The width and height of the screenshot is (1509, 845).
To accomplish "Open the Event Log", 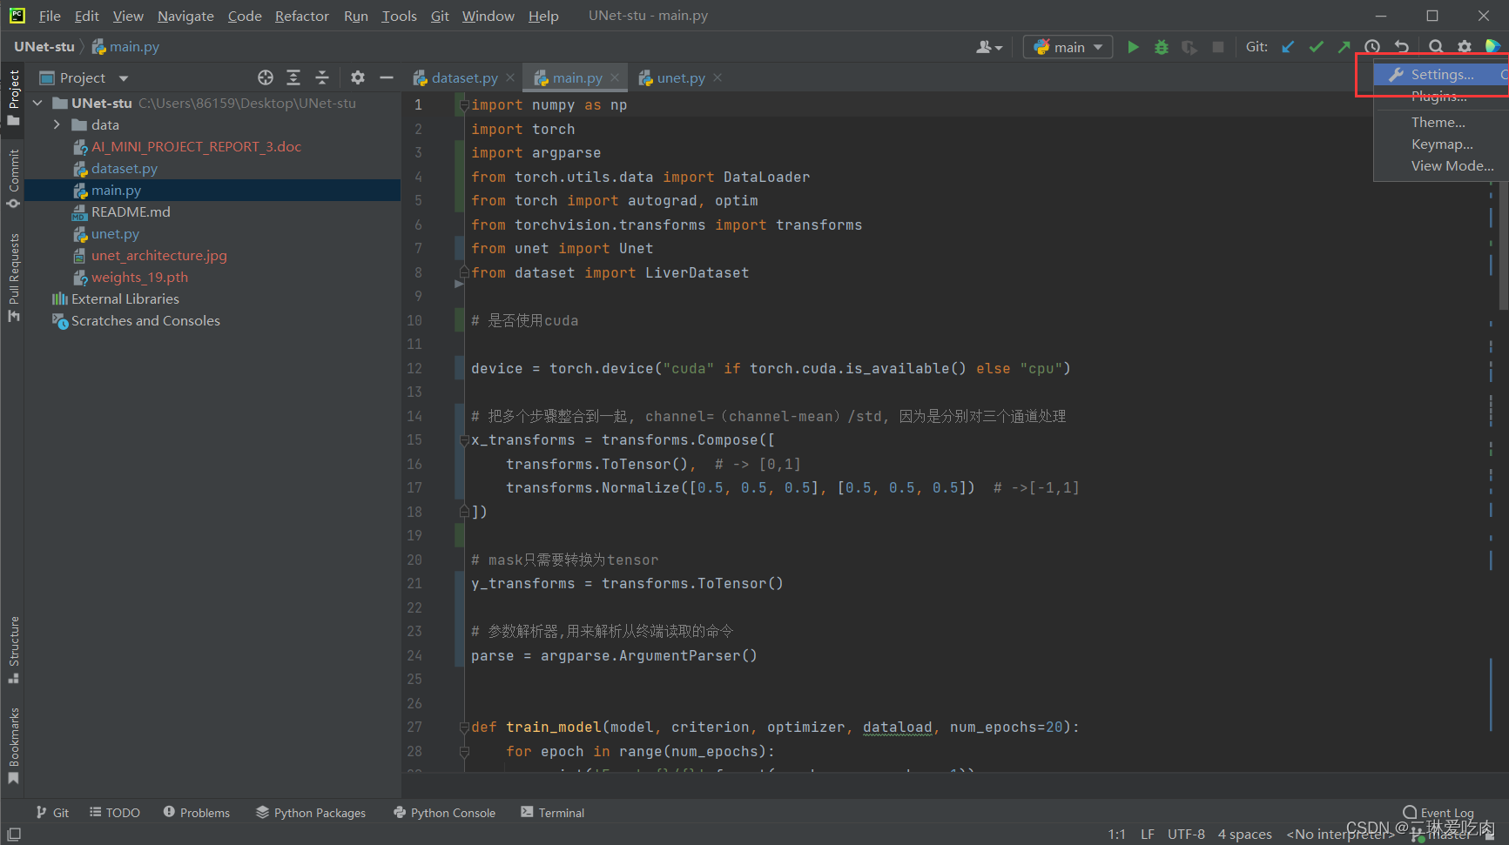I will [x=1438, y=813].
